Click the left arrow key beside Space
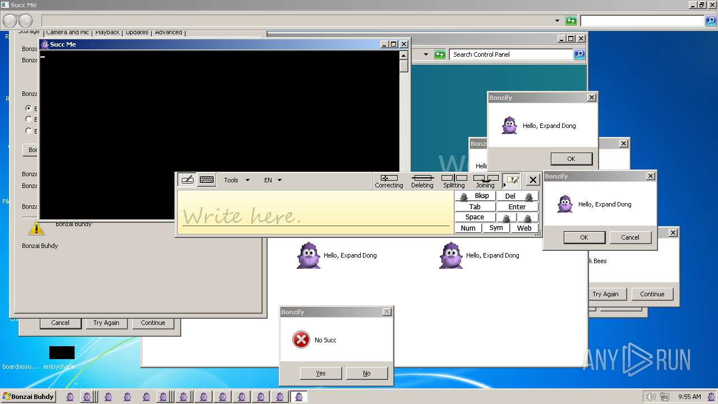 point(507,218)
